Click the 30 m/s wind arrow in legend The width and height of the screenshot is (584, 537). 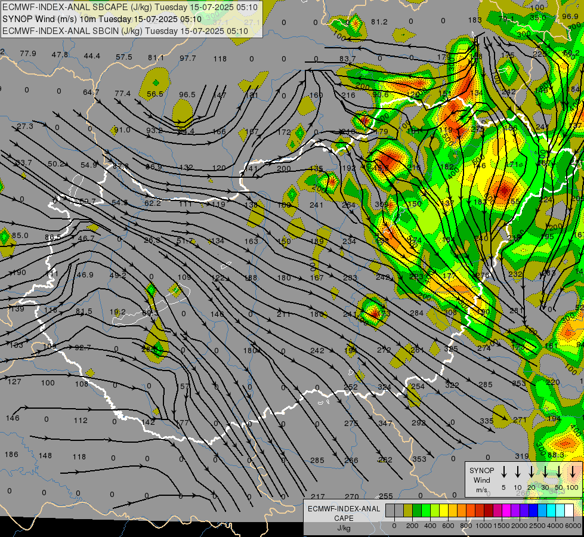click(545, 472)
